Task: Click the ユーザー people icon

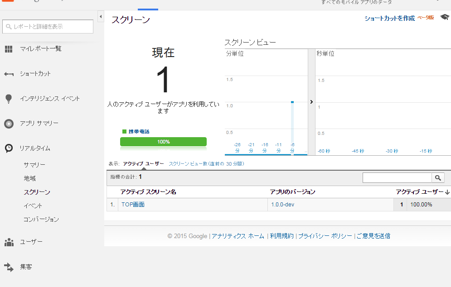Action: point(9,242)
